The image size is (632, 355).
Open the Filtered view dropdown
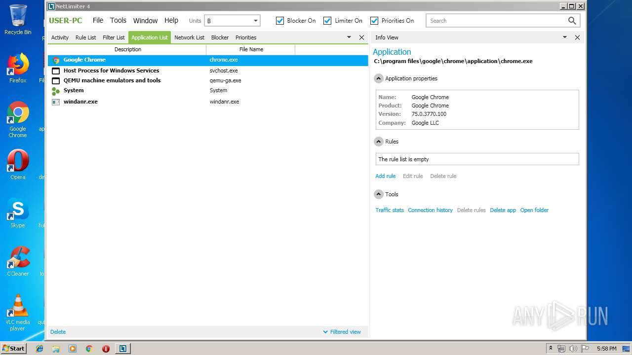pyautogui.click(x=342, y=332)
